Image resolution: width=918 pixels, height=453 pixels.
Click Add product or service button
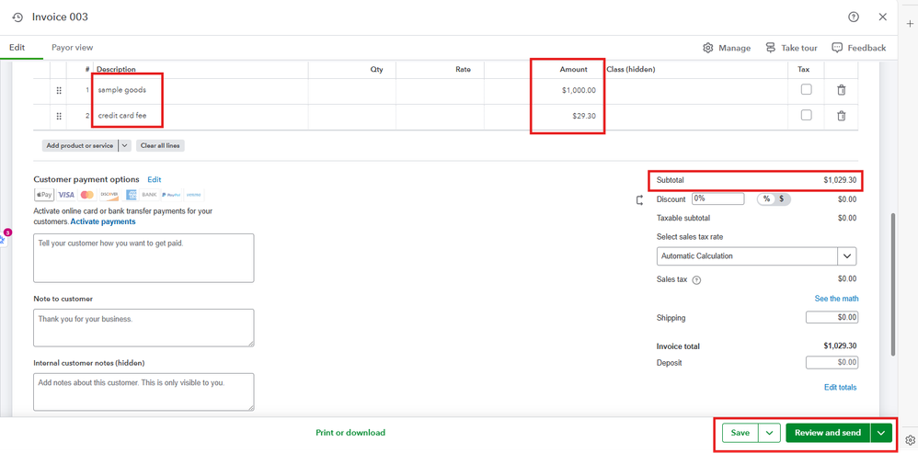click(80, 145)
